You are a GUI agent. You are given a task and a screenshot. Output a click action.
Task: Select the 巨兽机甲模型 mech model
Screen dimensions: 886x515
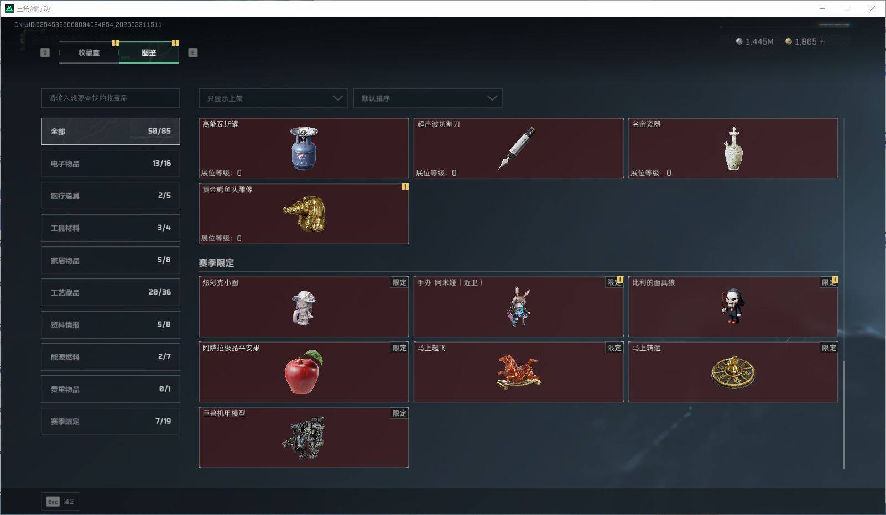click(304, 438)
